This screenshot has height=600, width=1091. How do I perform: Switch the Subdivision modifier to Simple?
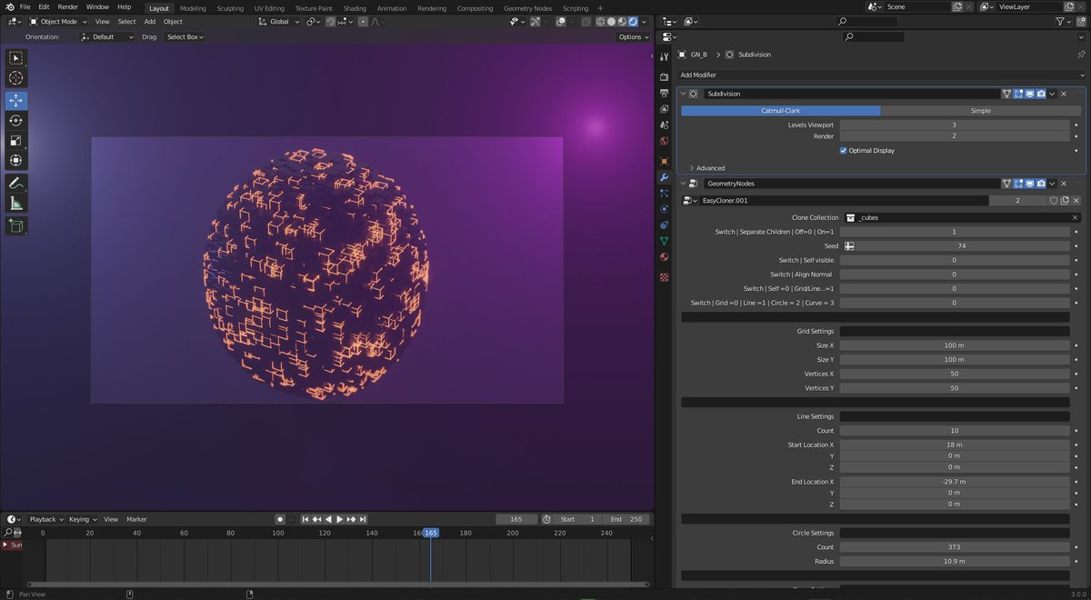[x=978, y=110]
